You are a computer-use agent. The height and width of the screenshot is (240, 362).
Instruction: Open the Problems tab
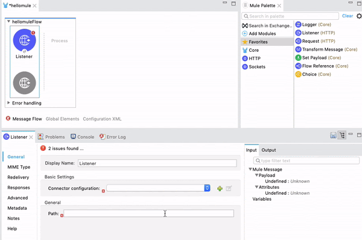(51, 137)
